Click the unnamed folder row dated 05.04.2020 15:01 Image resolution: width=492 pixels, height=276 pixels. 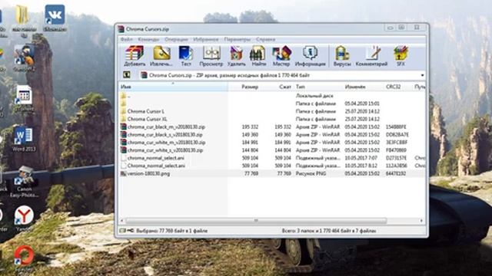(271, 103)
